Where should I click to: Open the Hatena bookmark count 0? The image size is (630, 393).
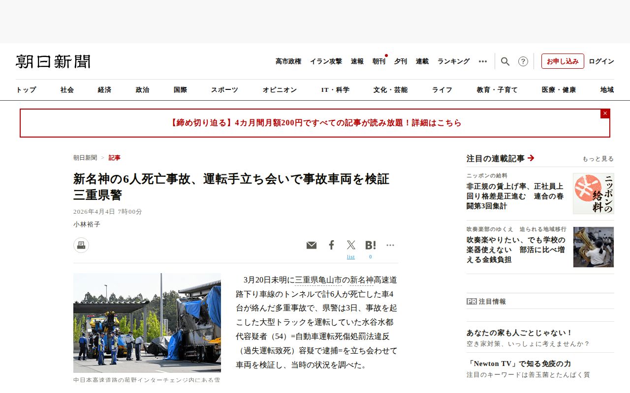click(x=371, y=257)
